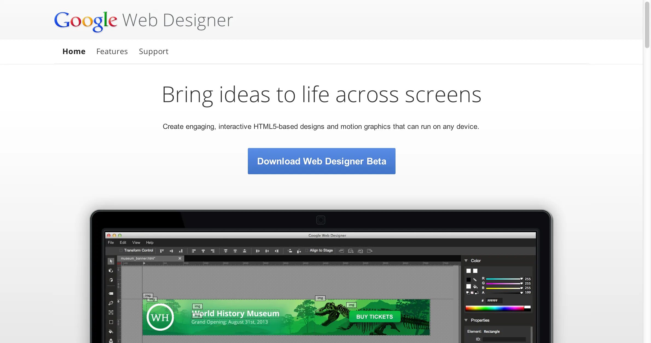Click the distribute vertical centers icon
651x343 pixels.
(x=235, y=251)
